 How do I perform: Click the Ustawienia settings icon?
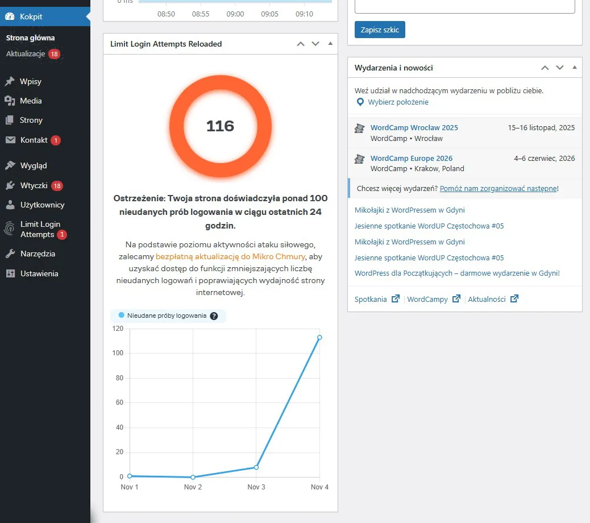[10, 273]
